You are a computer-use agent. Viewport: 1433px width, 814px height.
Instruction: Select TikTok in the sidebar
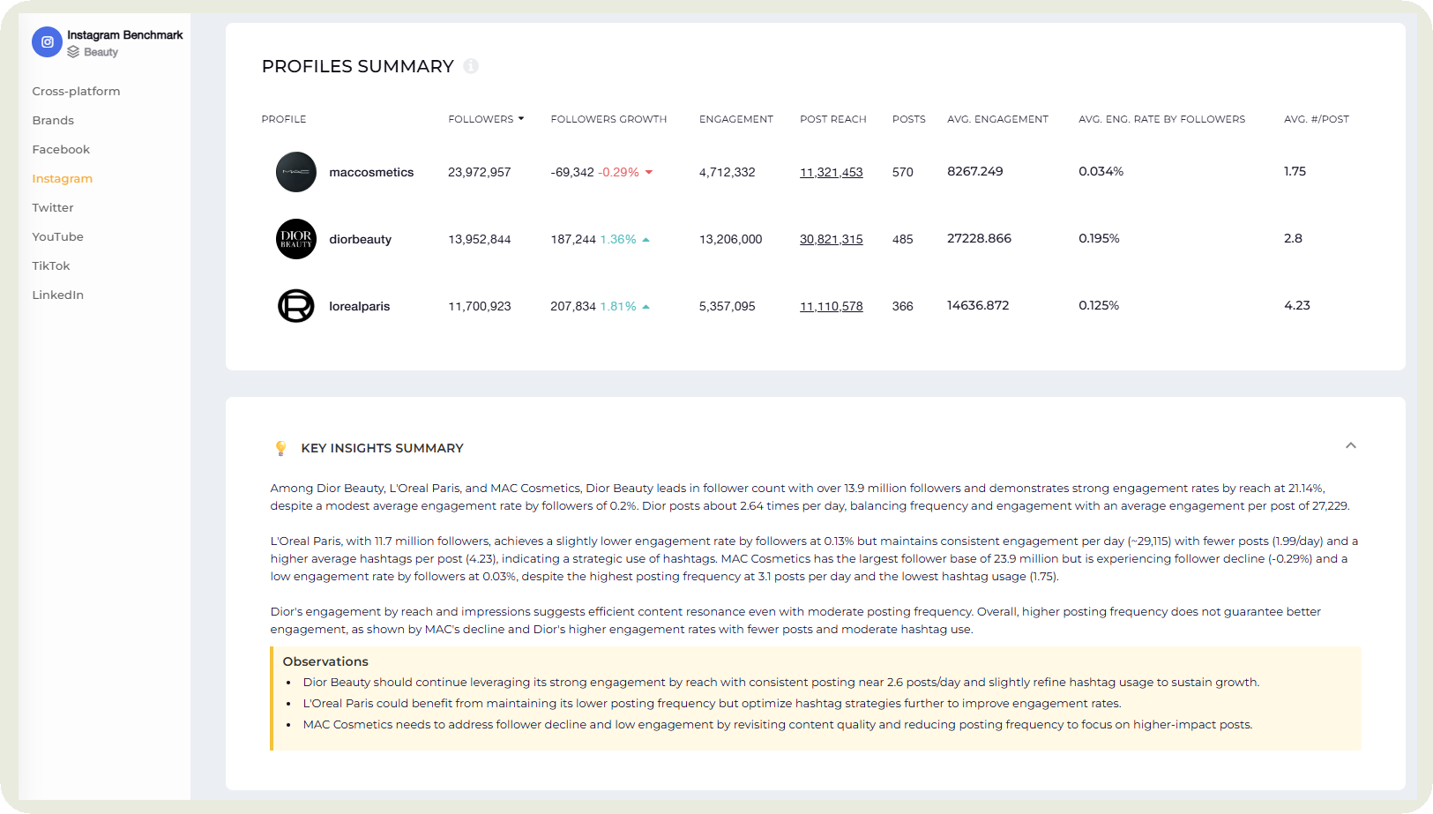pyautogui.click(x=51, y=265)
